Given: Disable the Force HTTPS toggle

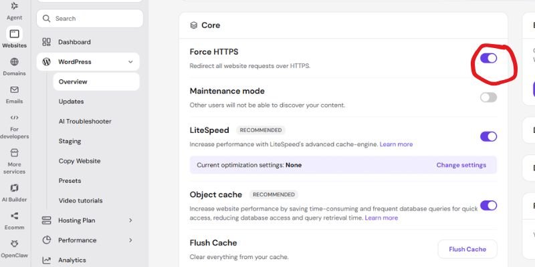Looking at the screenshot, I should click(488, 58).
